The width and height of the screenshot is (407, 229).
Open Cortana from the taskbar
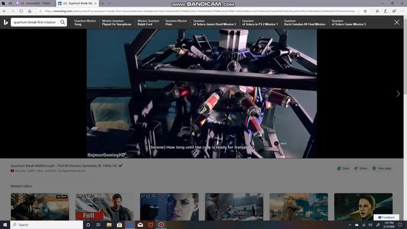[x=88, y=225]
